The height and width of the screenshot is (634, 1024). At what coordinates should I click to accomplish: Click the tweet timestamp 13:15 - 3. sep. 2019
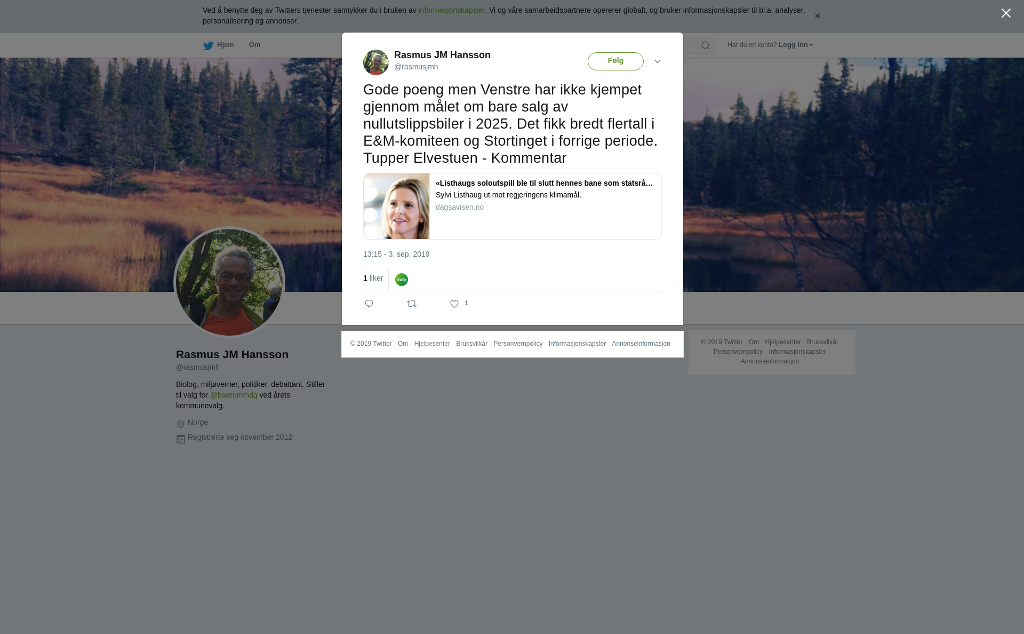click(x=396, y=254)
